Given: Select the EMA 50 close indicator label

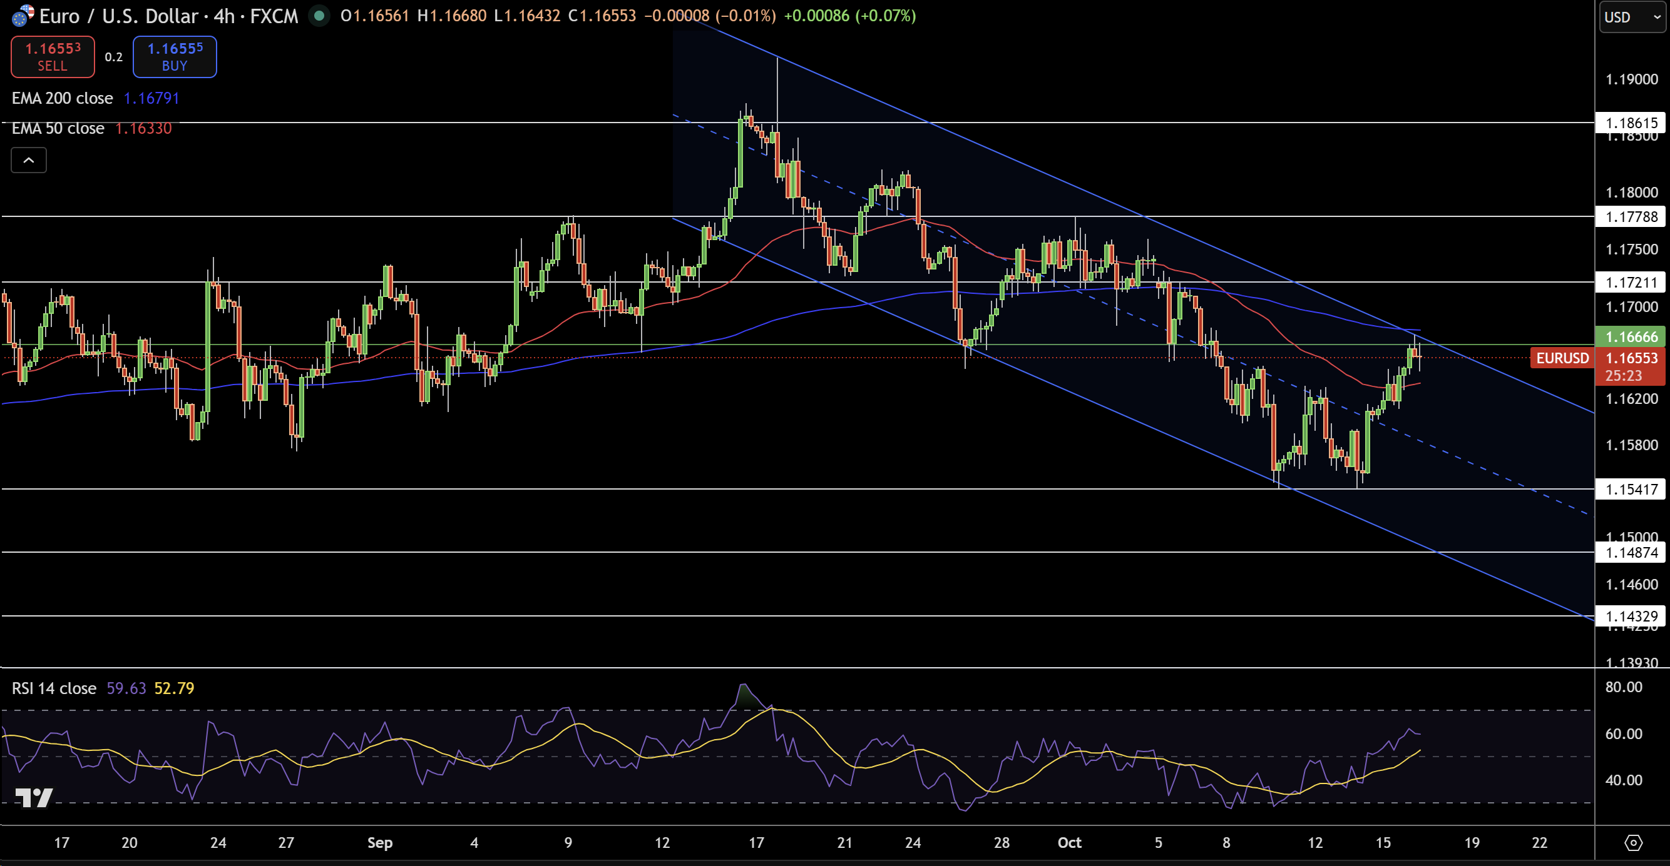Looking at the screenshot, I should tap(58, 128).
